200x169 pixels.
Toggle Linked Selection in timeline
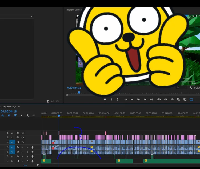pos(15,115)
